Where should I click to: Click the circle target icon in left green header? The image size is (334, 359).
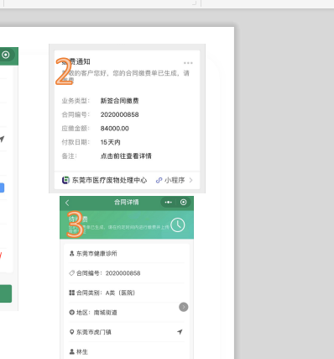click(x=6, y=55)
